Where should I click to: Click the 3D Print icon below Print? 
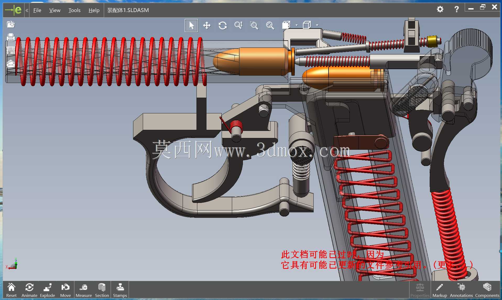[11, 50]
